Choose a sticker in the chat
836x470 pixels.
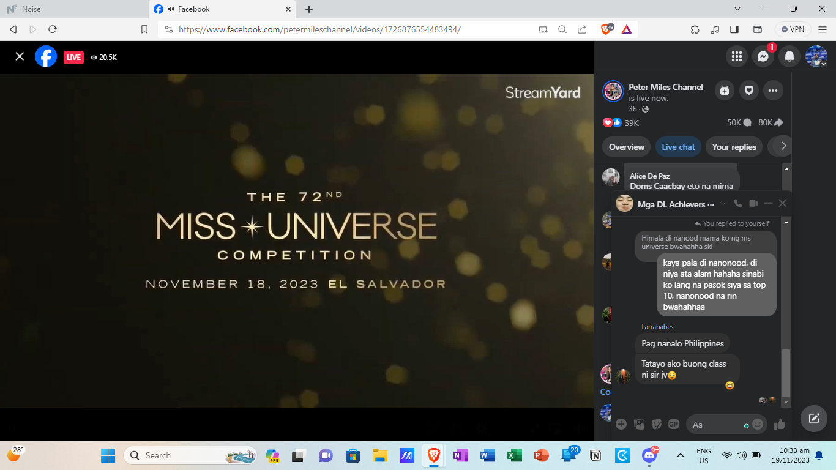point(657,423)
